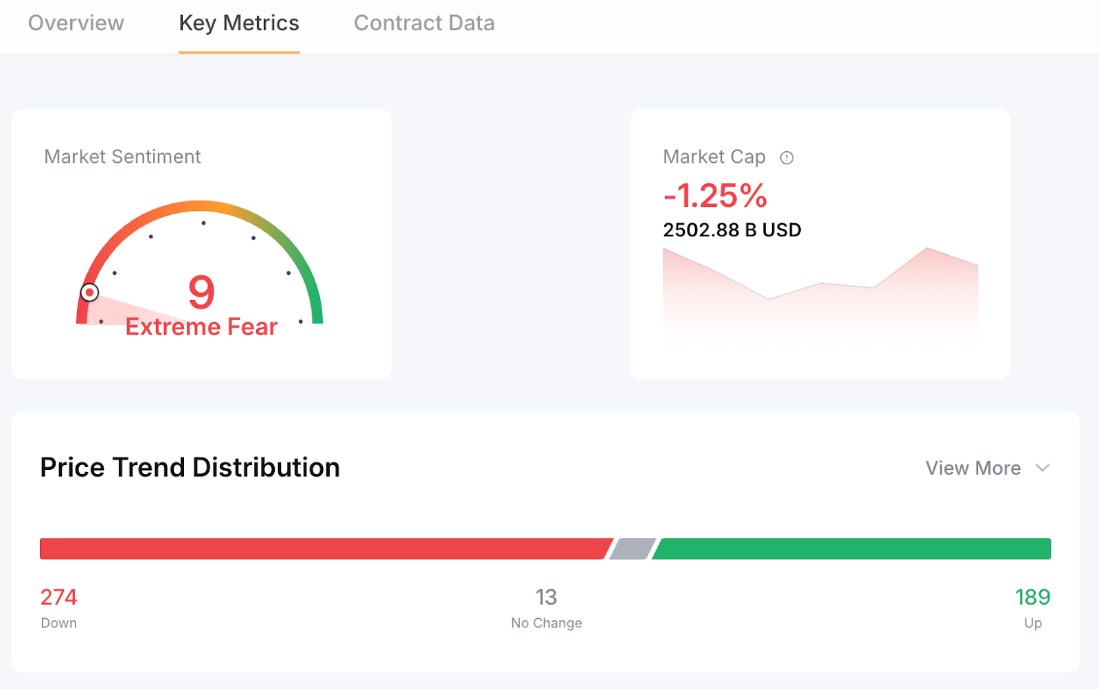Click the Market Cap area chart
Viewport: 1099px width, 689px height.
820,295
